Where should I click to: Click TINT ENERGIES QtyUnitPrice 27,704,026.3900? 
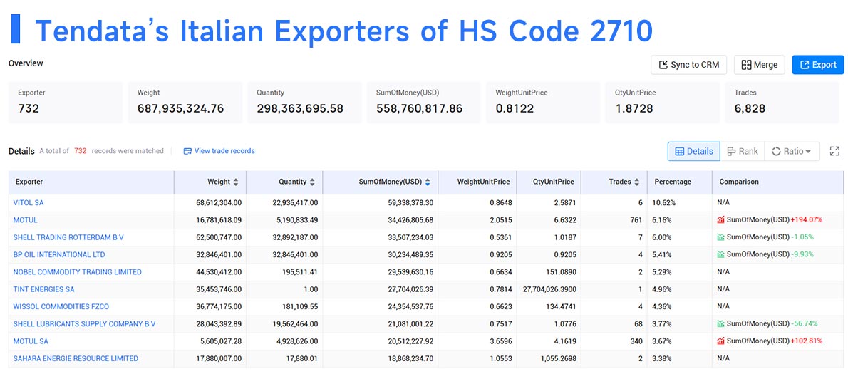coord(549,289)
